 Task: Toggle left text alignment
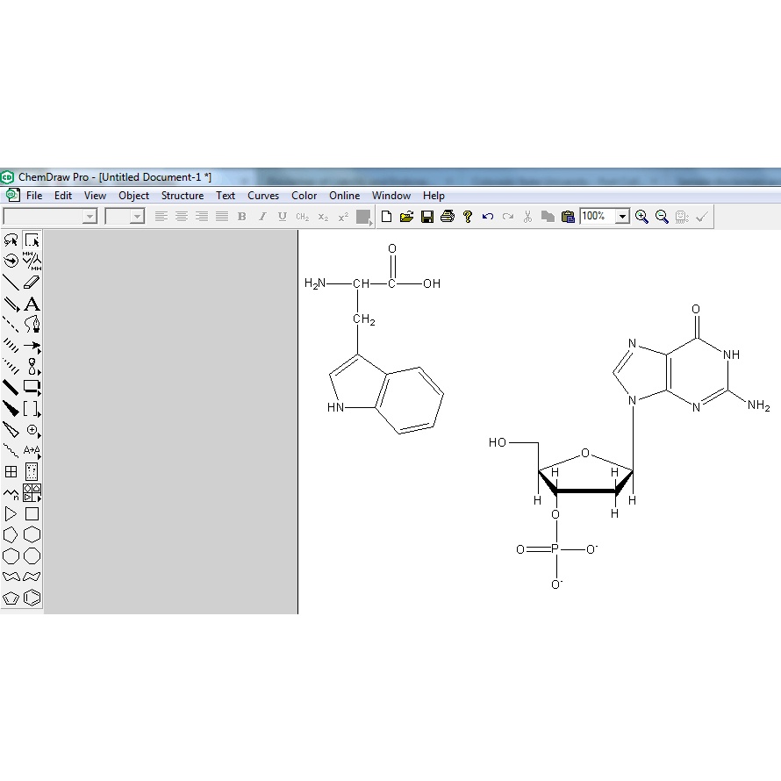(161, 217)
